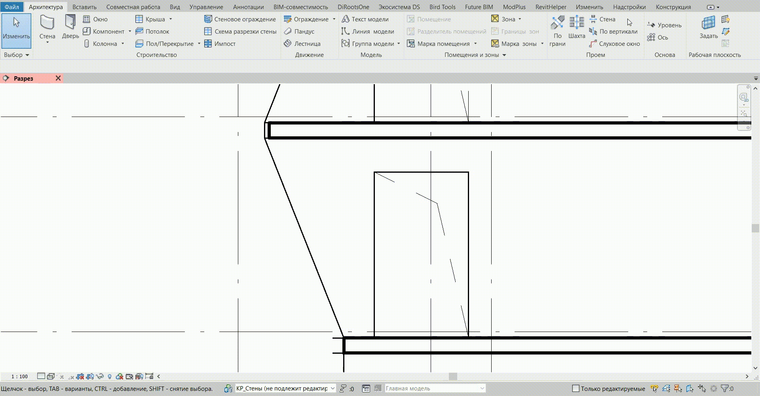Open the Группа модели dropdown arrow
Viewport: 760px width, 396px height.
399,43
